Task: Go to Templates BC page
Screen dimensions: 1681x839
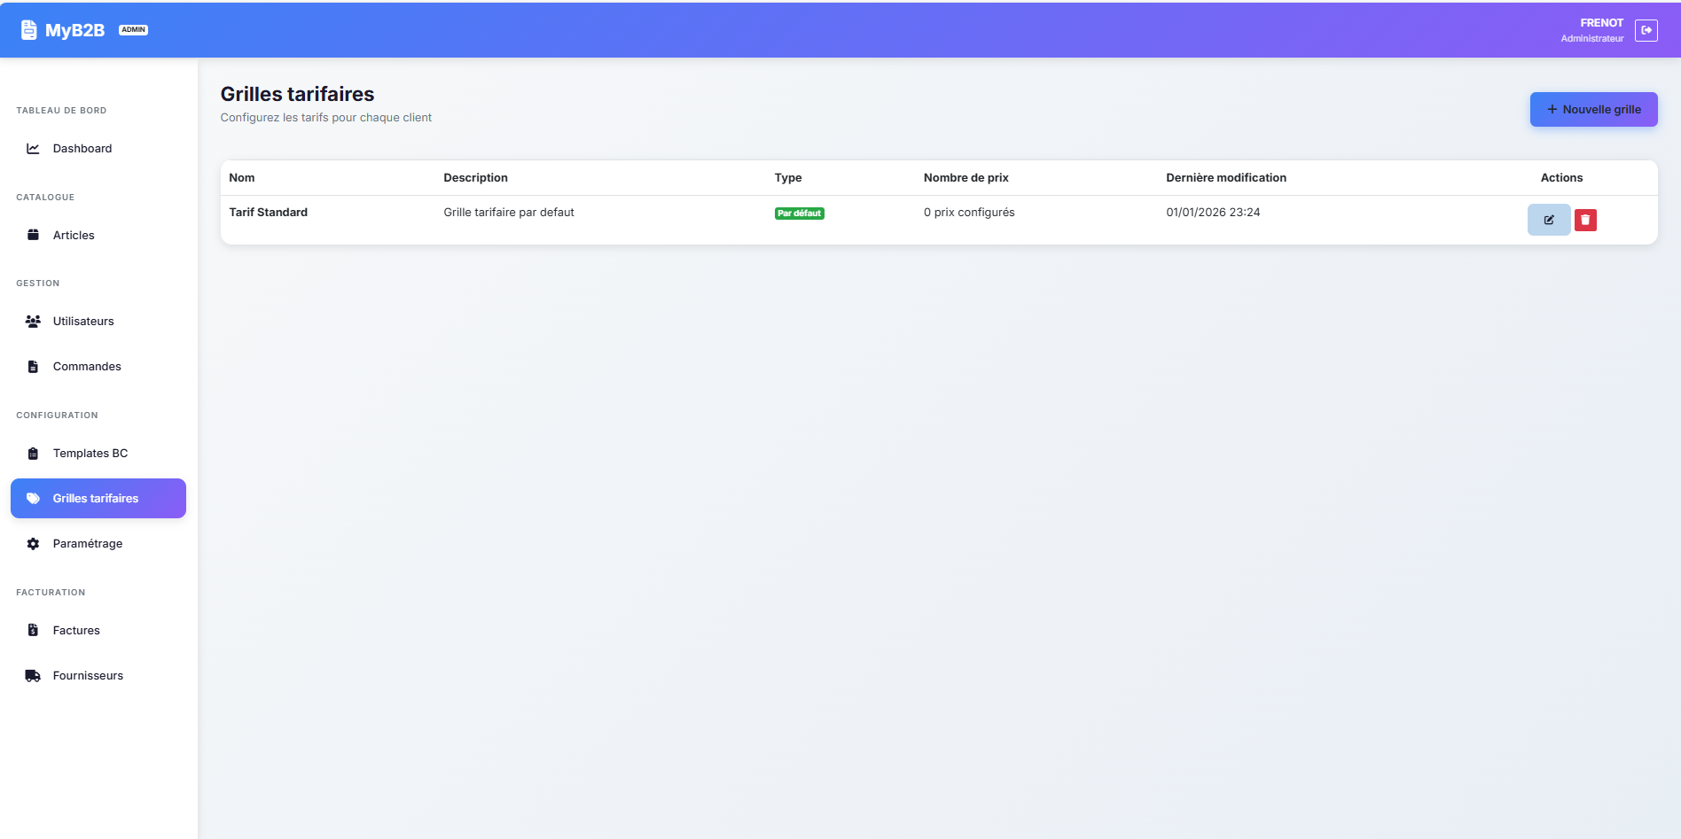Action: (90, 454)
